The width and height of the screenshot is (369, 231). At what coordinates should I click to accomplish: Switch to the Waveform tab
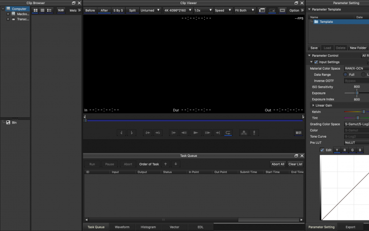click(x=122, y=227)
